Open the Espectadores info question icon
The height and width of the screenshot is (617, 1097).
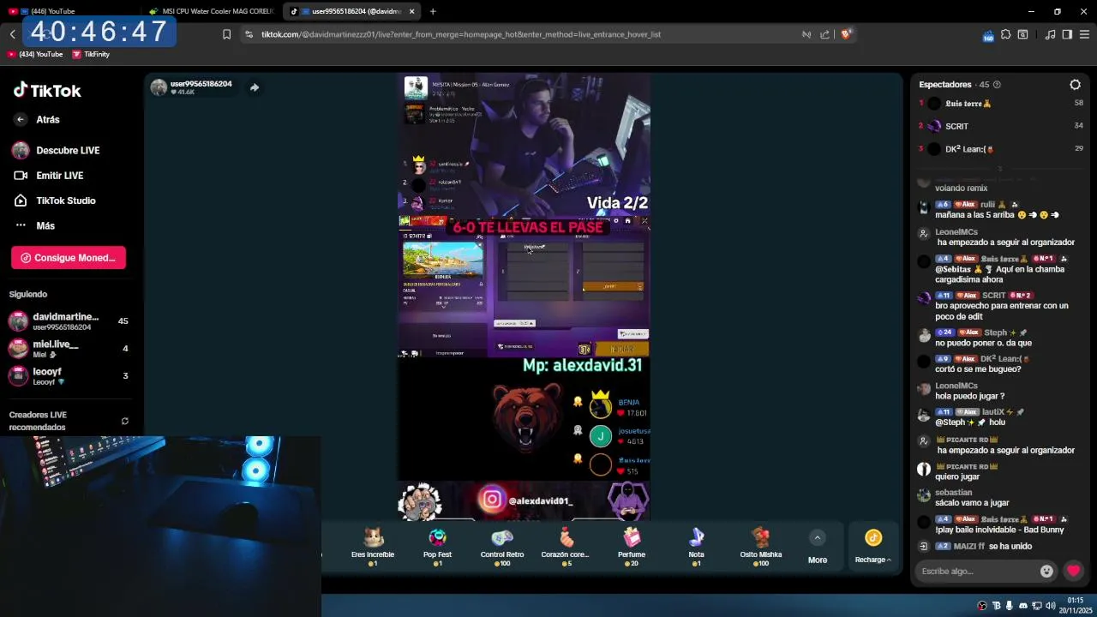tap(996, 85)
